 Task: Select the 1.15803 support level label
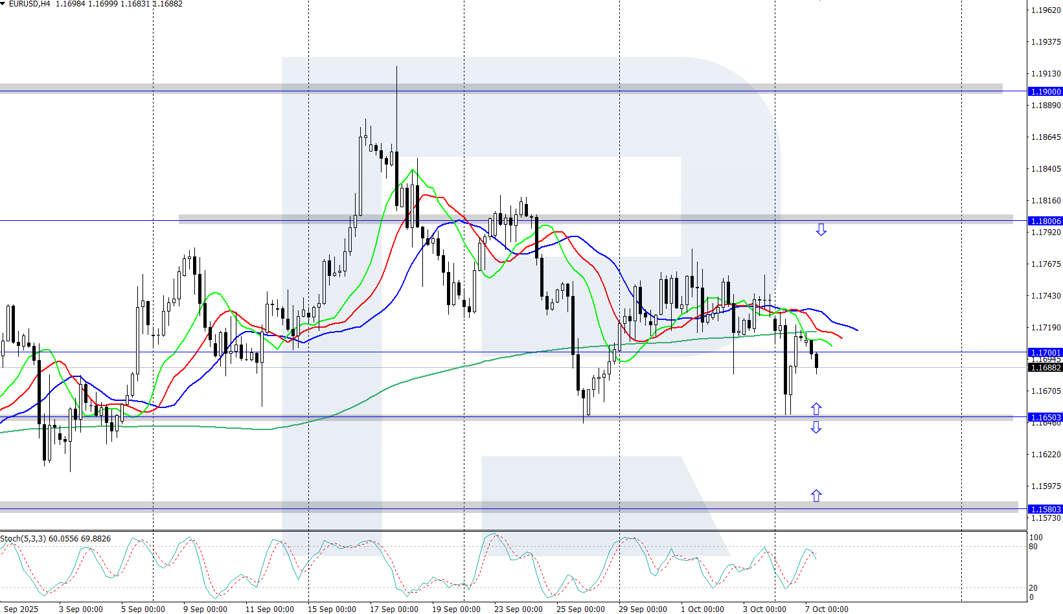coord(1046,510)
